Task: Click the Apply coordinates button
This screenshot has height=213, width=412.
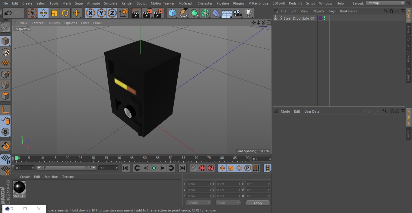Action: pos(258,203)
